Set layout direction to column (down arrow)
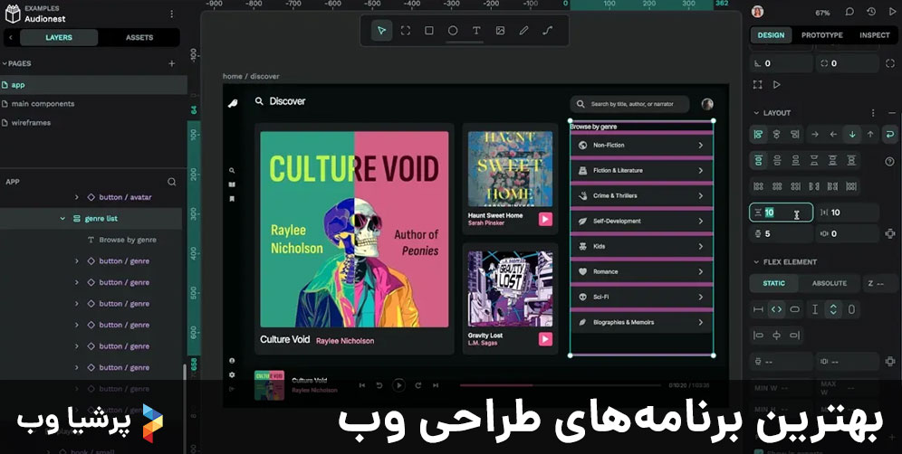 (852, 134)
